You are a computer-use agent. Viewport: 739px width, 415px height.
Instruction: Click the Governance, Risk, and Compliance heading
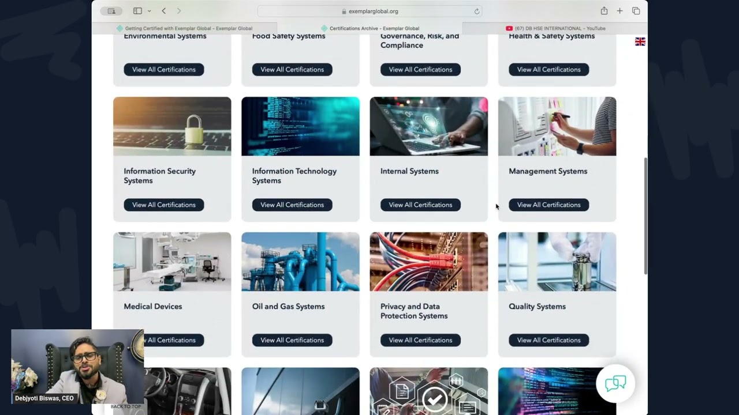(x=420, y=40)
